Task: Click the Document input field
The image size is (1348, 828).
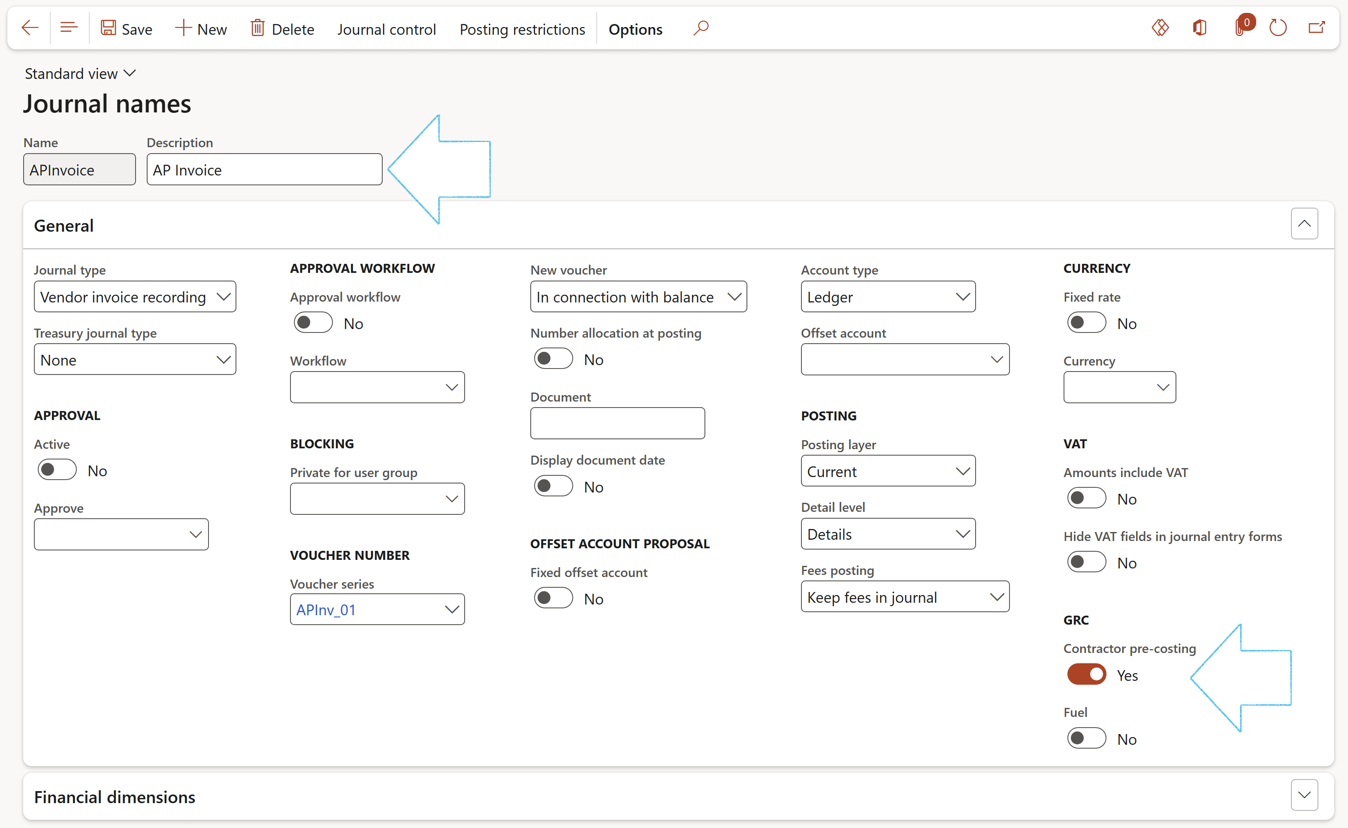Action: point(618,423)
